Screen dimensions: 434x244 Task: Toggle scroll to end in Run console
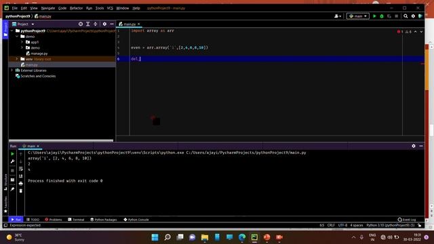(21, 176)
